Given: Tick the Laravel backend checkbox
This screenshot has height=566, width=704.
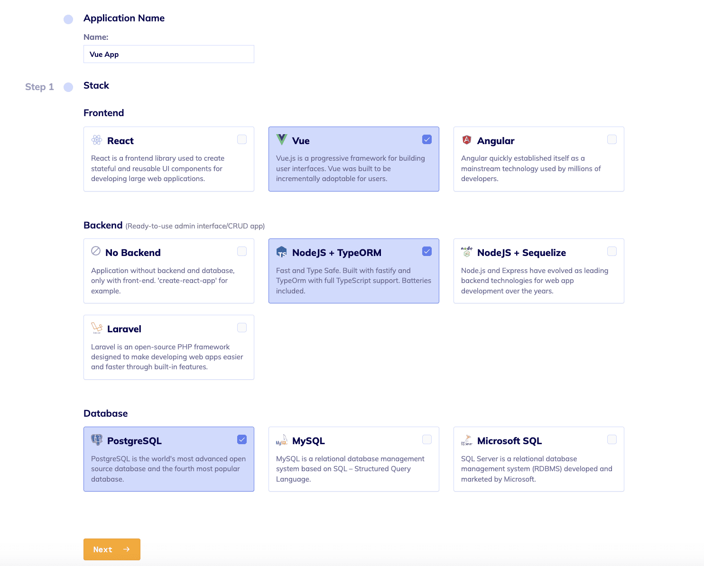Looking at the screenshot, I should tap(242, 328).
